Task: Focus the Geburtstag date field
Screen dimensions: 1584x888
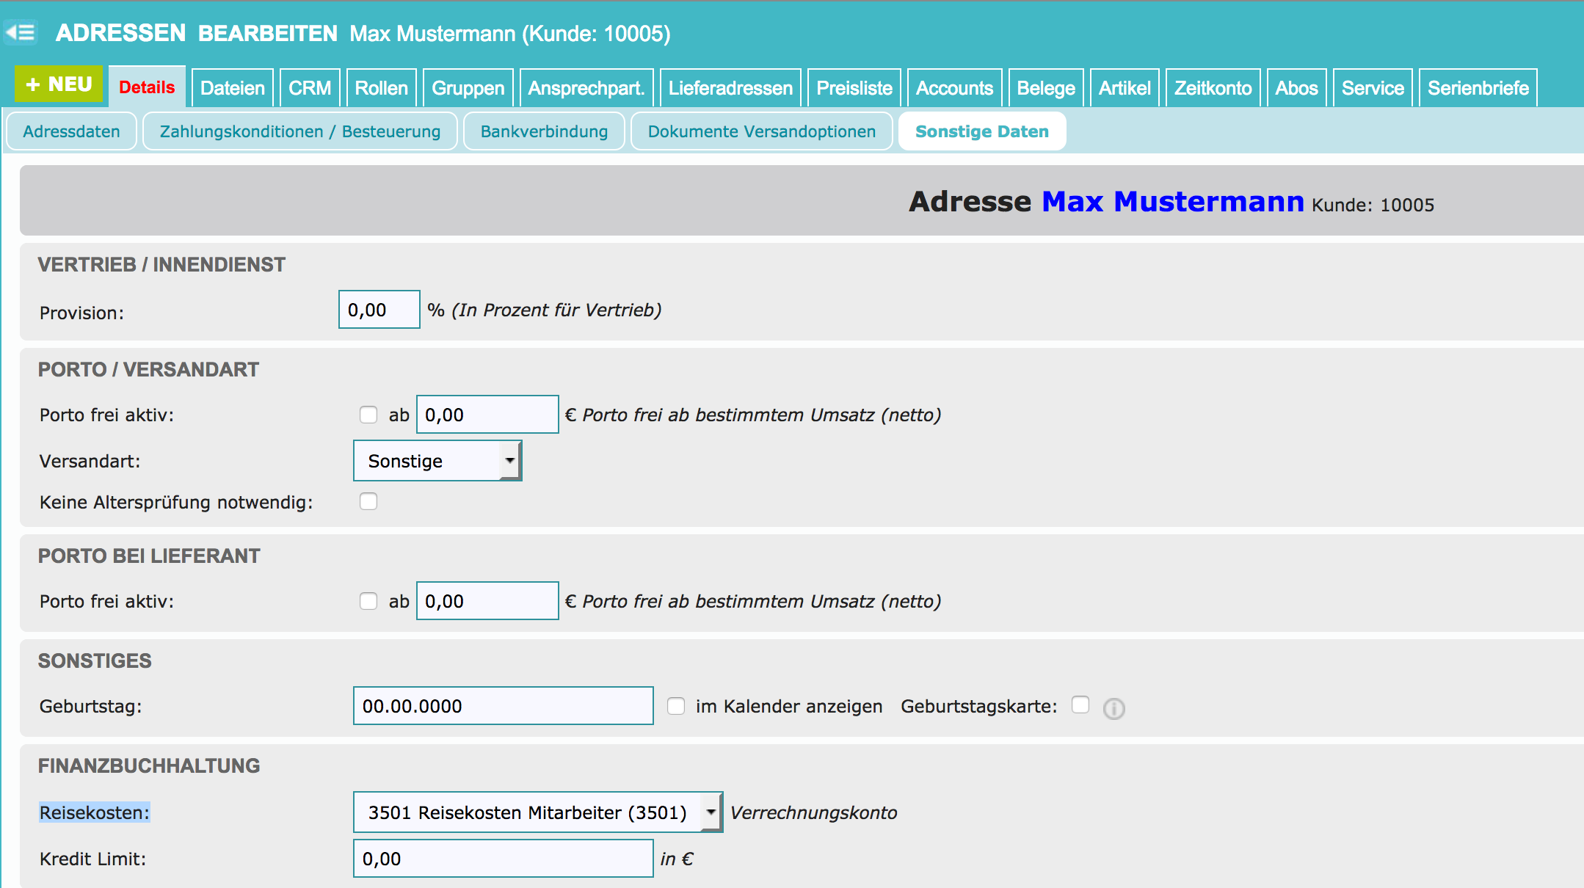Action: point(503,706)
